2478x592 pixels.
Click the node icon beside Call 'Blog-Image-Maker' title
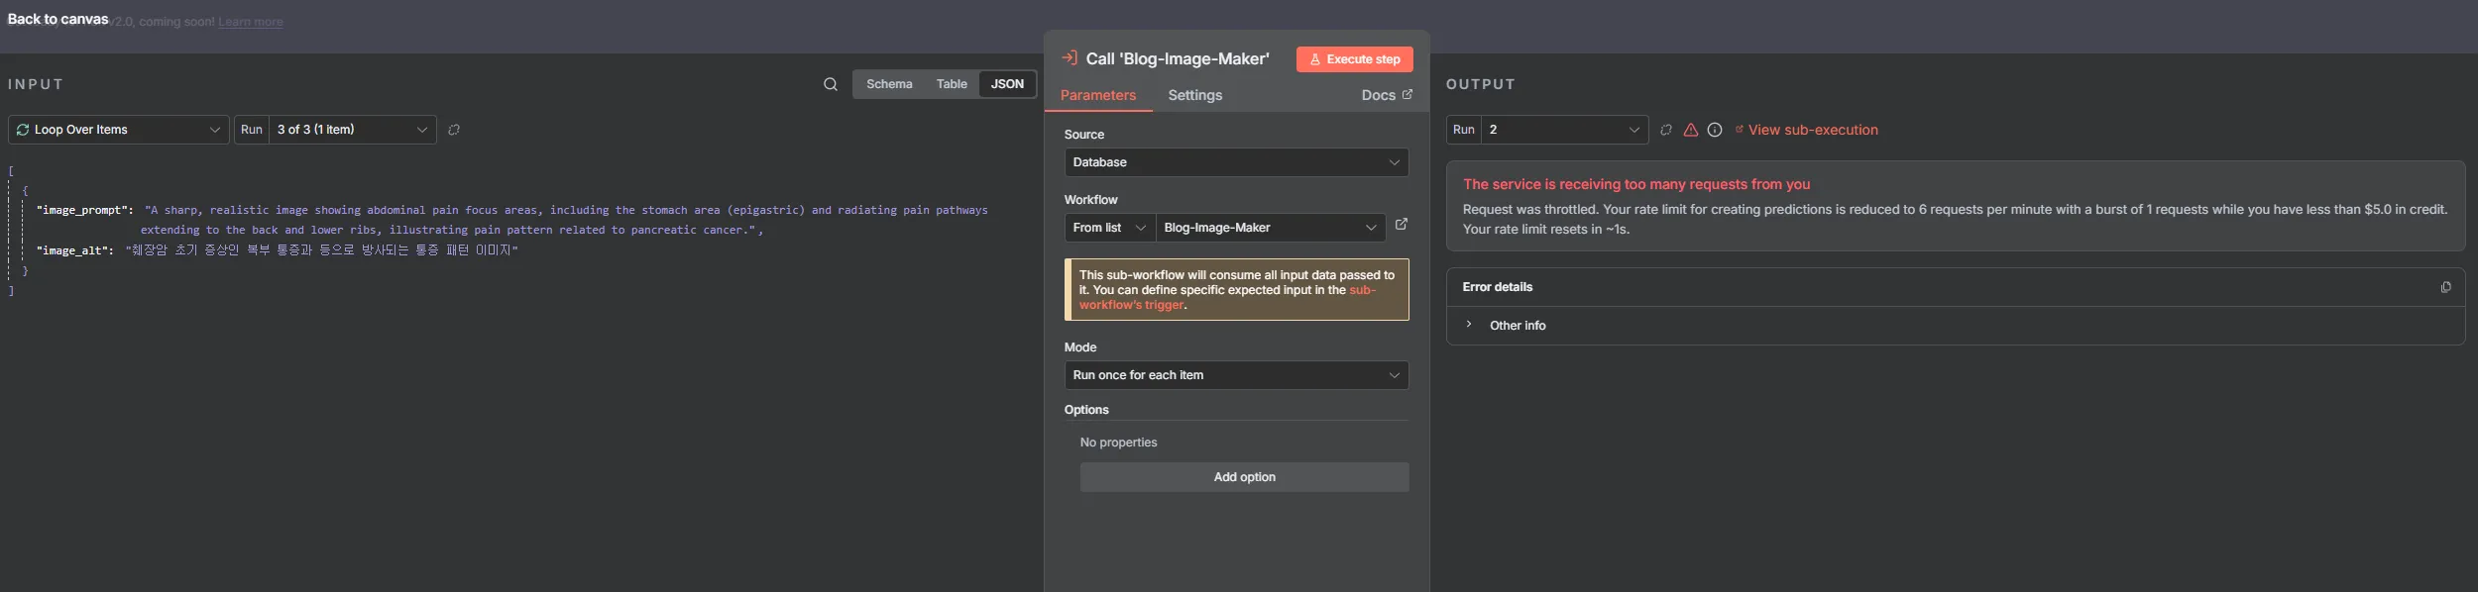pos(1070,58)
